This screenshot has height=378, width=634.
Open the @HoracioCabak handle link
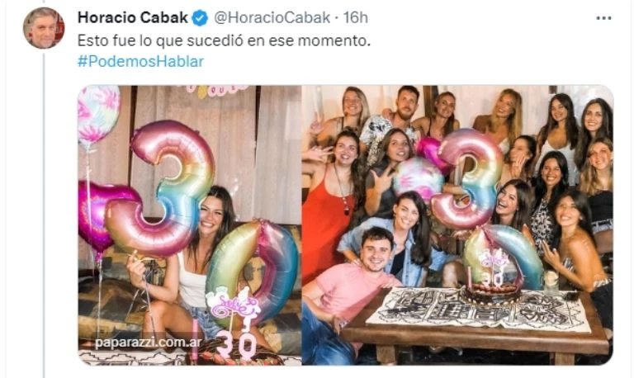[x=272, y=18]
